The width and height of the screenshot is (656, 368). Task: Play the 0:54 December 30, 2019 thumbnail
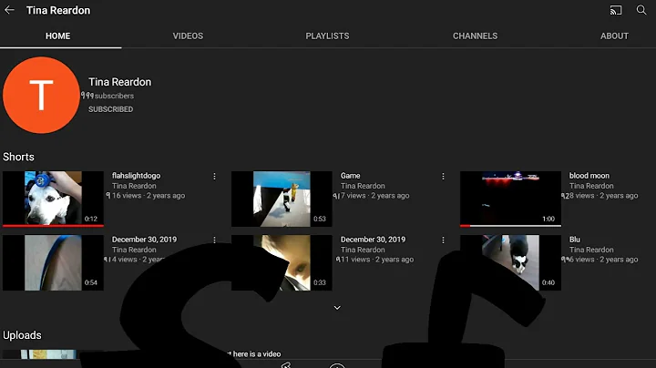53,262
